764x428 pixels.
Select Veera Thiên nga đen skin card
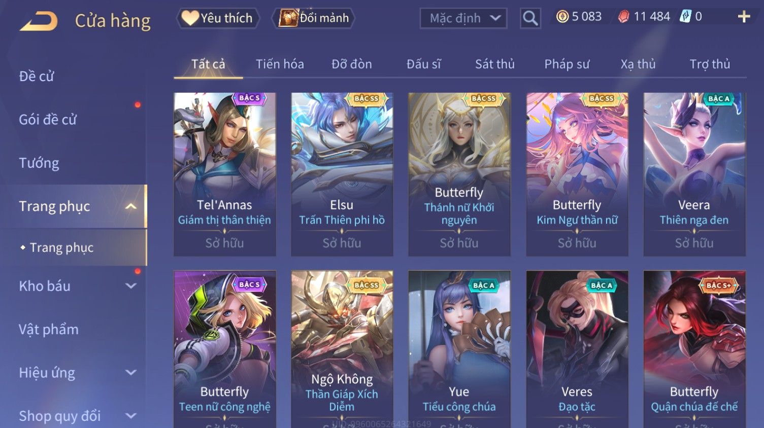(694, 174)
